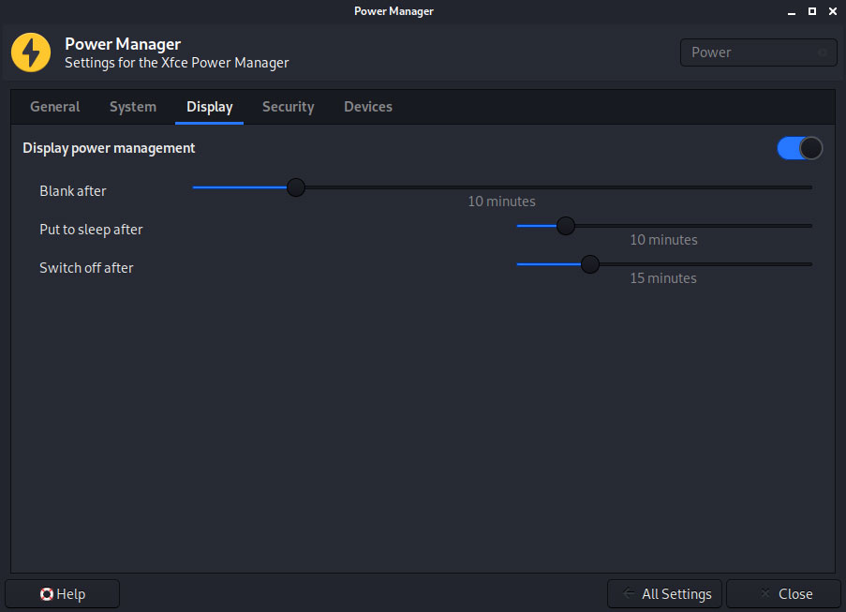Click the Put to sleep after slider handle
Screen dimensions: 846x612
(x=566, y=226)
